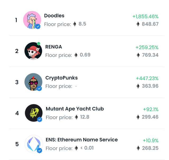Screen dimensions: 169x160
Task: Click the Doodles collection avatar
Action: [x=32, y=20]
